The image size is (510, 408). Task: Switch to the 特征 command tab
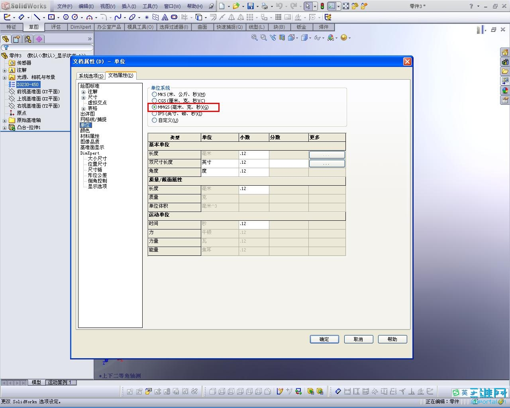(x=12, y=27)
